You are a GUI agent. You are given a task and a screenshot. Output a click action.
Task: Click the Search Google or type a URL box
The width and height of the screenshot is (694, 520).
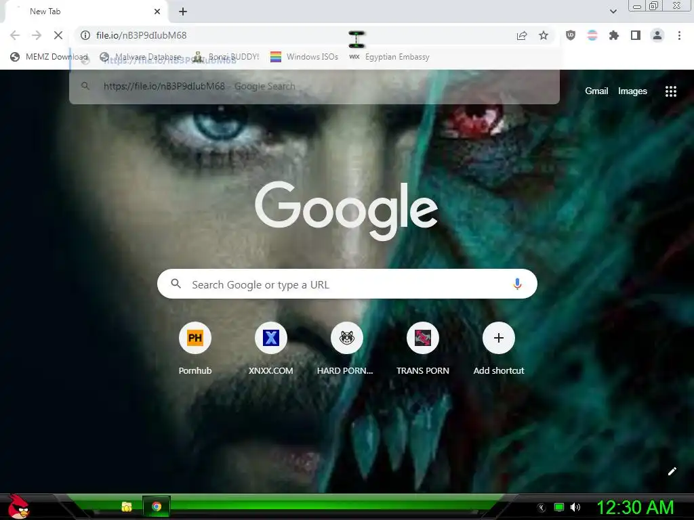click(x=347, y=284)
